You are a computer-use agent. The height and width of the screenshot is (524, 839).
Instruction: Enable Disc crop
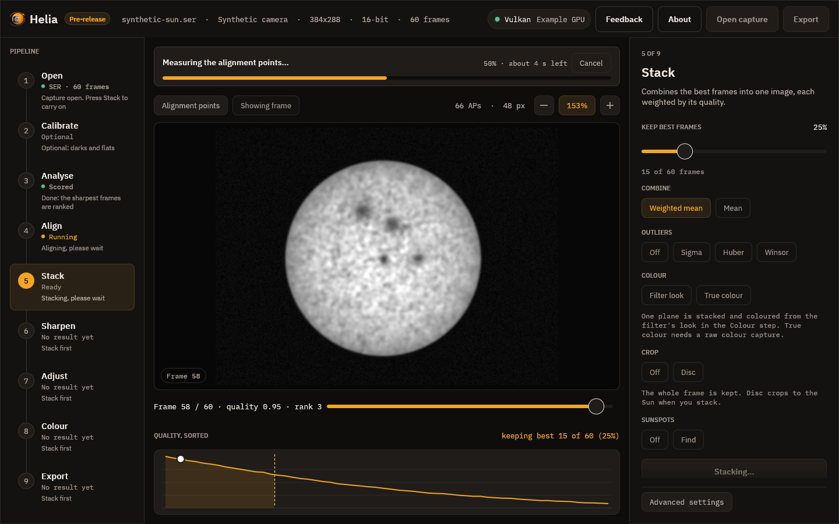(688, 372)
